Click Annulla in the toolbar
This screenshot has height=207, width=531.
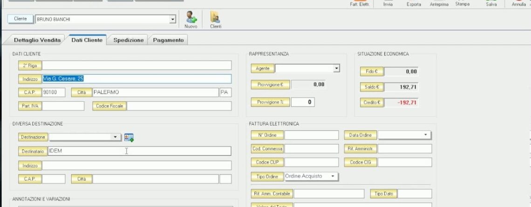point(518,3)
